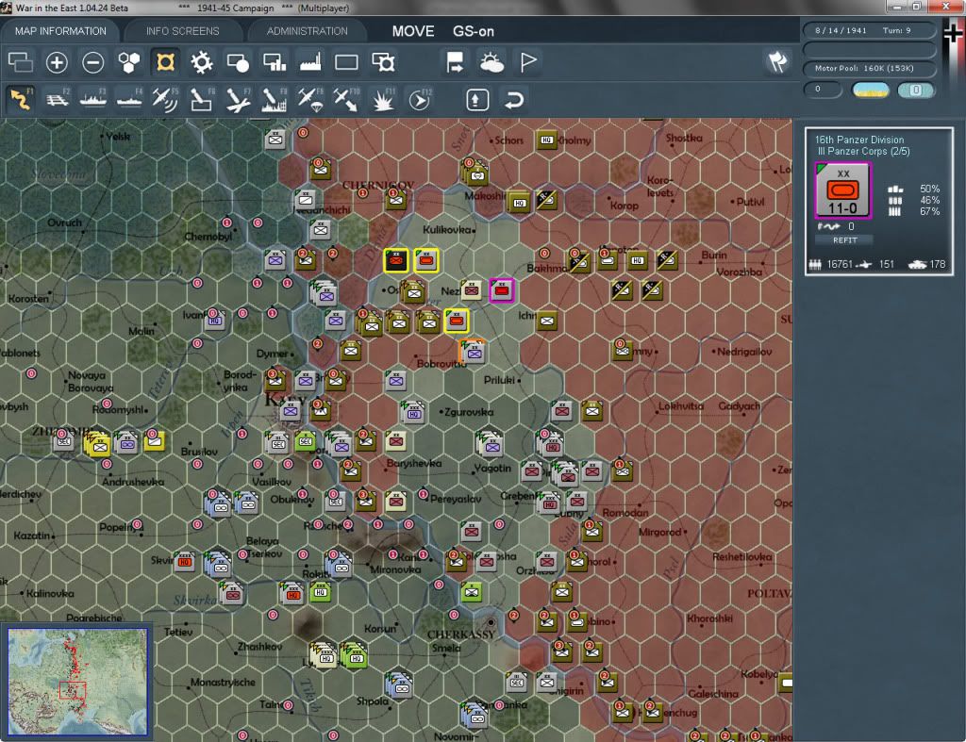Click the Ovruch town label
Viewport: 966px width, 742px height.
pos(64,223)
